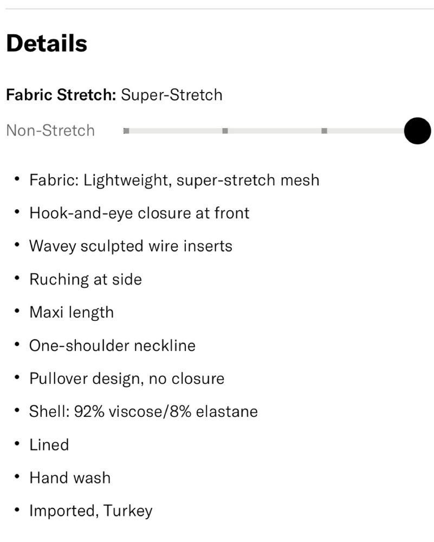Click the lightweight super-stretch mesh fabric line
The height and width of the screenshot is (542, 434).
tap(174, 180)
